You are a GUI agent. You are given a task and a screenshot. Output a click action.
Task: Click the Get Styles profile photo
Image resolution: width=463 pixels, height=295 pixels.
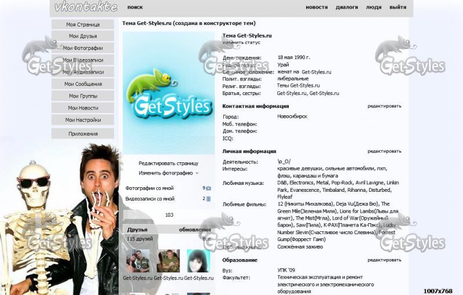click(x=168, y=93)
